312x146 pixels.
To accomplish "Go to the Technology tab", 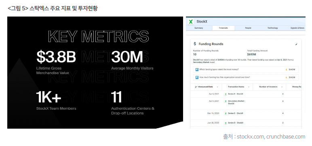I will pyautogui.click(x=273, y=28).
